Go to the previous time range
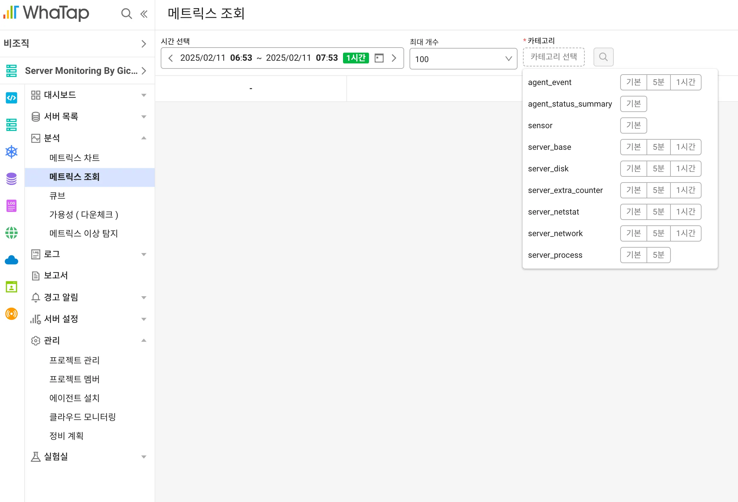 (171, 58)
